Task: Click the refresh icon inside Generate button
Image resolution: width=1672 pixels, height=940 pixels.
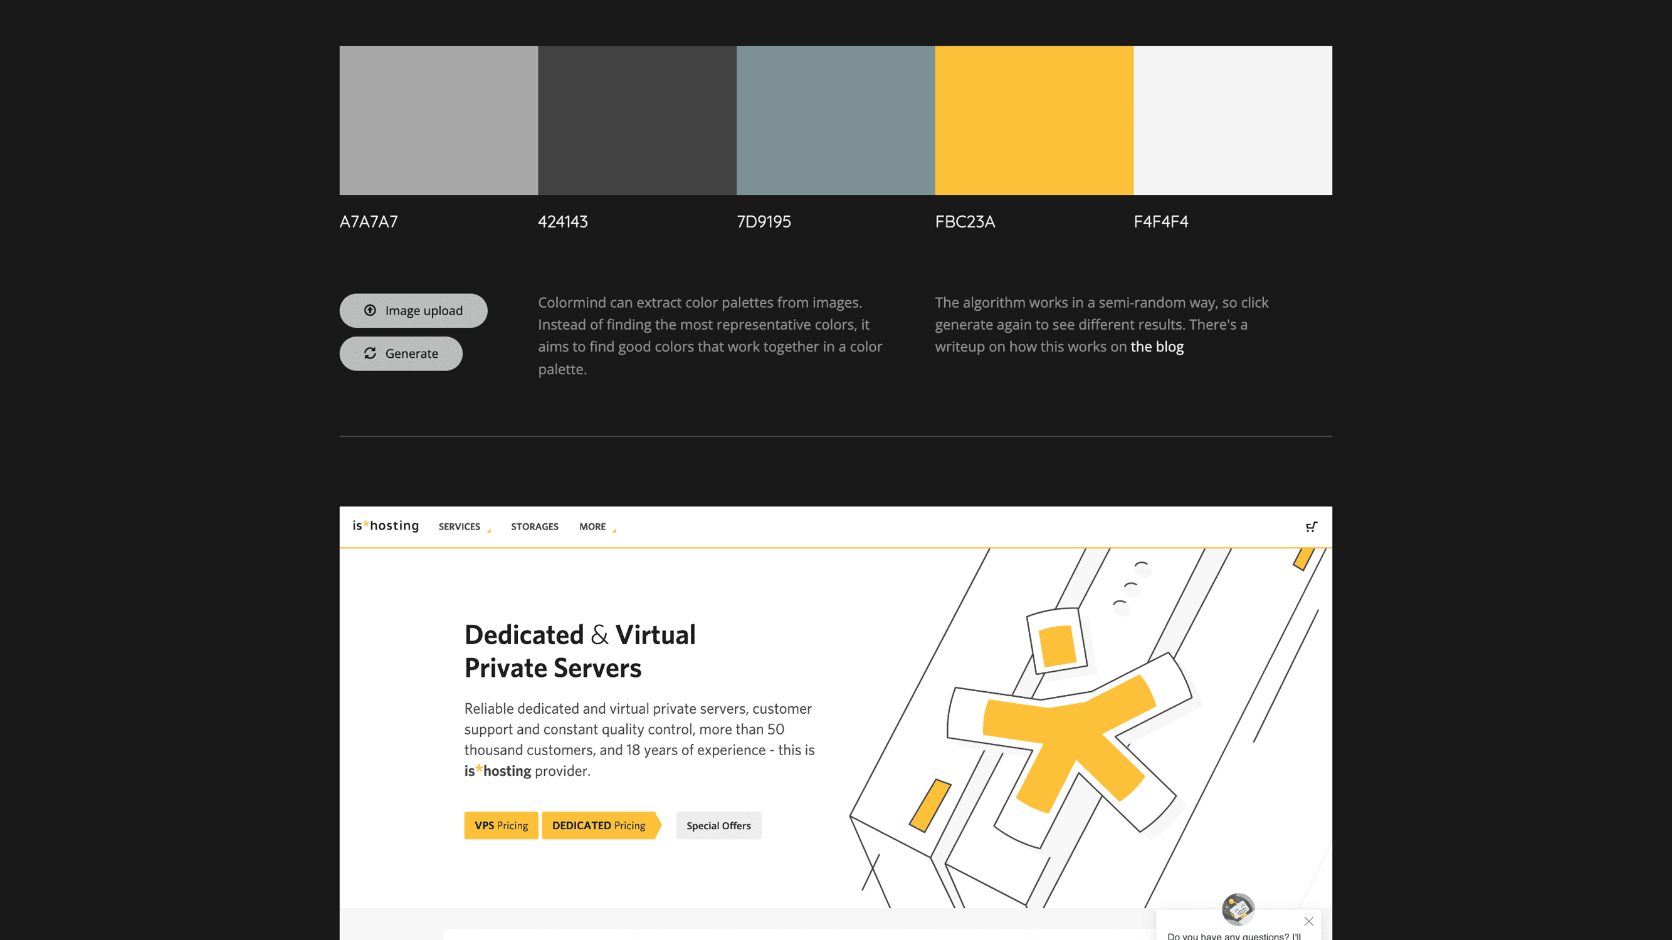Action: coord(370,353)
